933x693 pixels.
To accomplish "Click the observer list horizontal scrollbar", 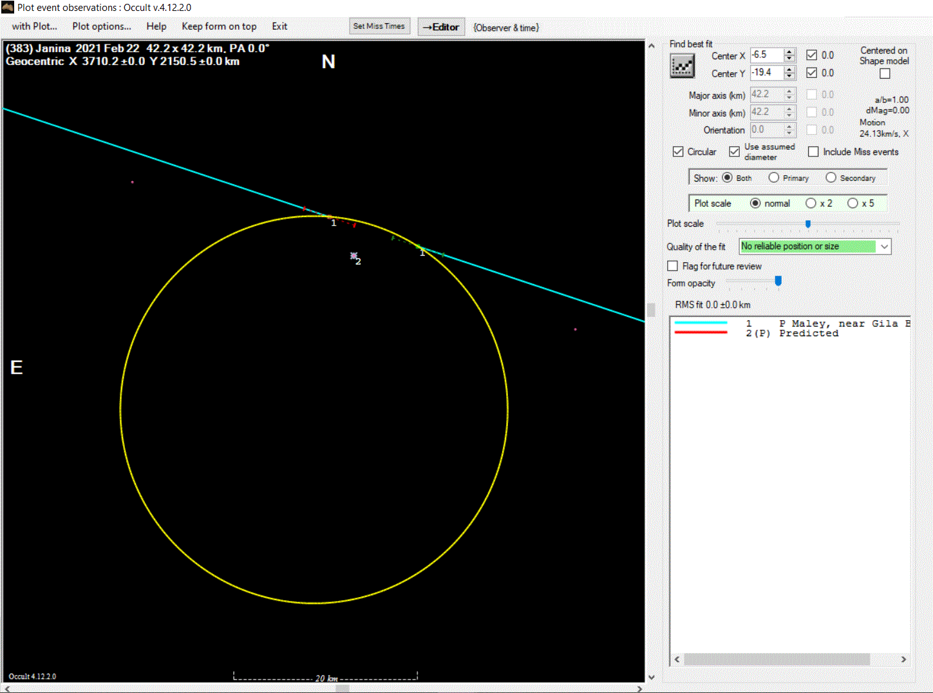I will pos(777,660).
